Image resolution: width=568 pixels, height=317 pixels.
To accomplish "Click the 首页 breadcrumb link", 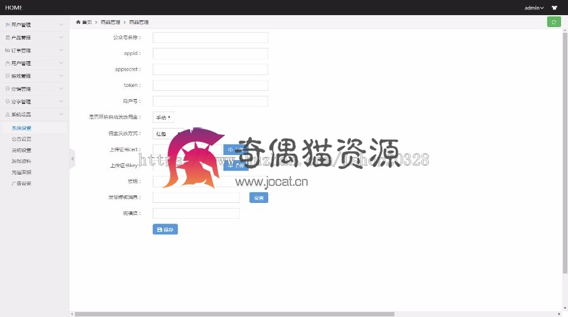I will [x=87, y=22].
